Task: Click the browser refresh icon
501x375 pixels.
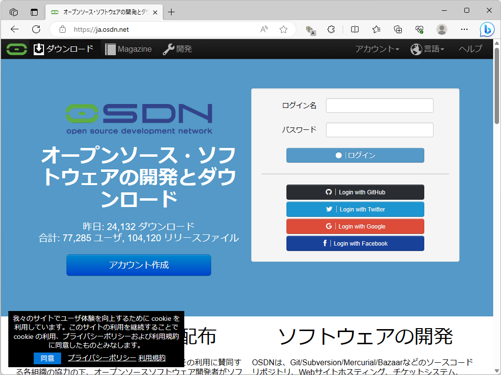Action: tap(36, 29)
